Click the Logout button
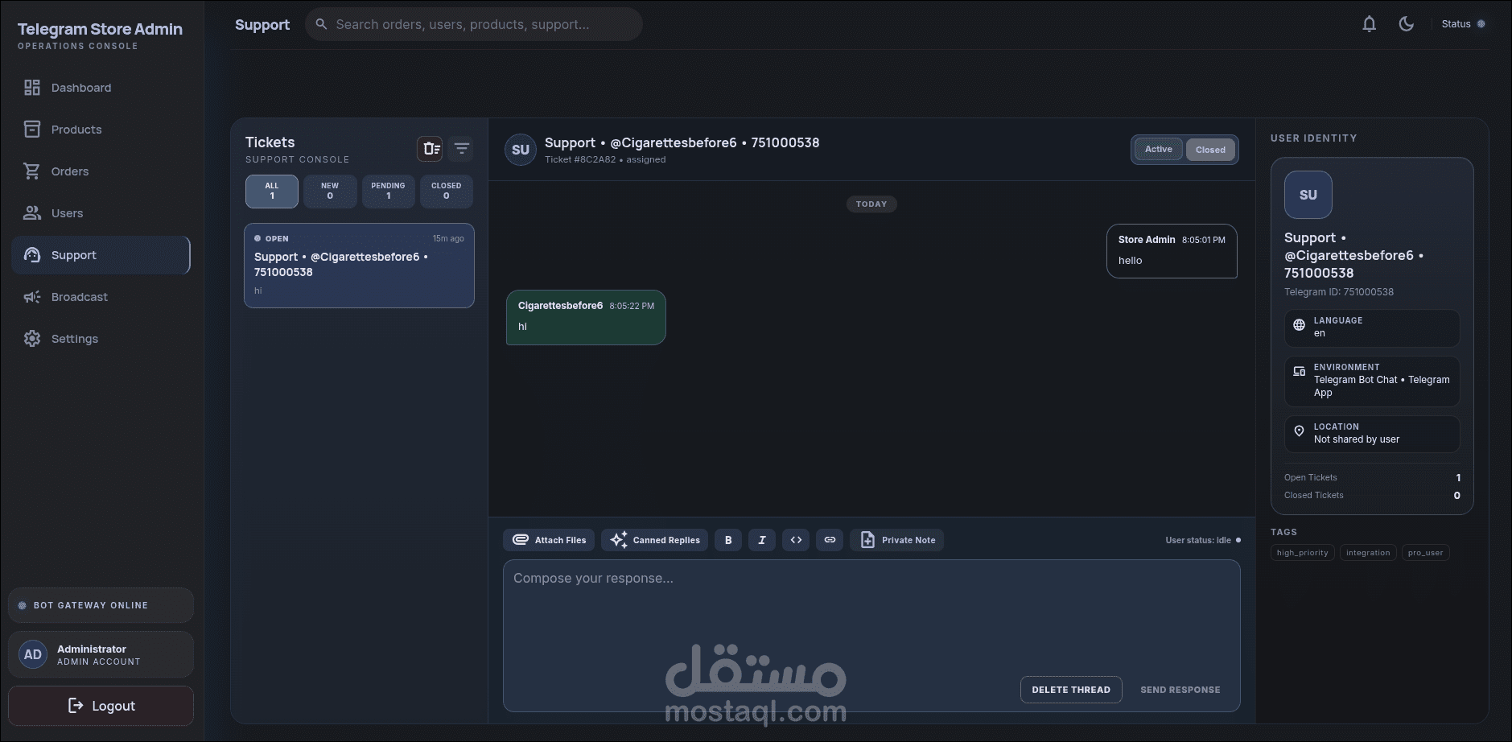1512x742 pixels. point(101,706)
